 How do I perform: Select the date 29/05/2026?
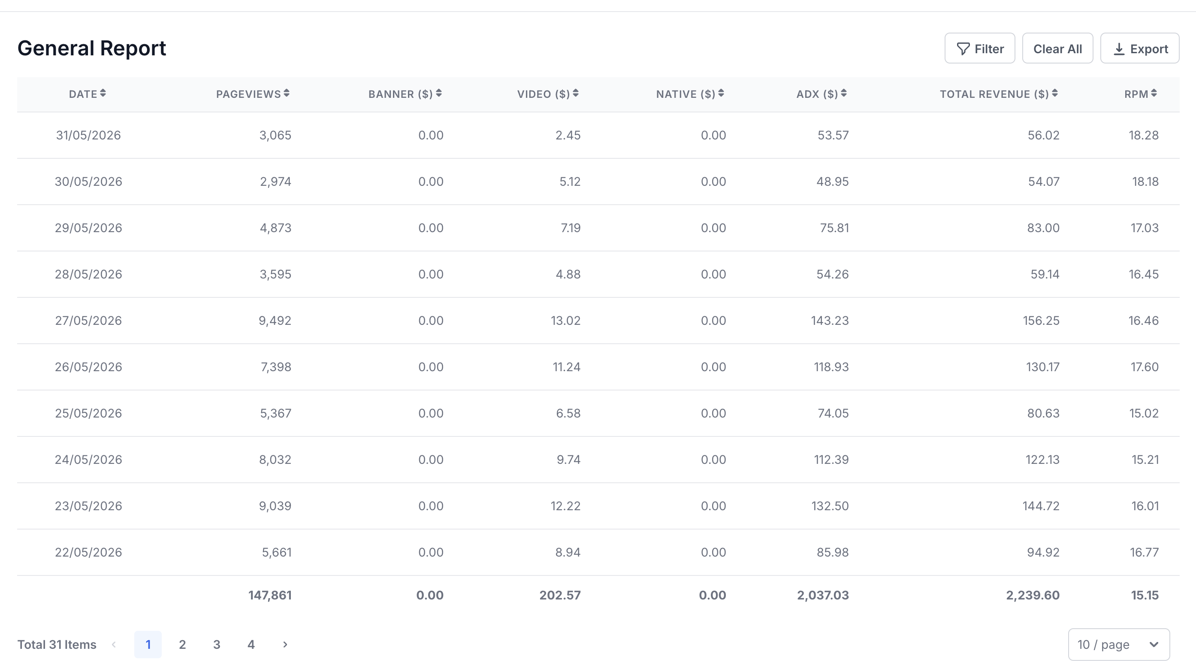point(88,228)
